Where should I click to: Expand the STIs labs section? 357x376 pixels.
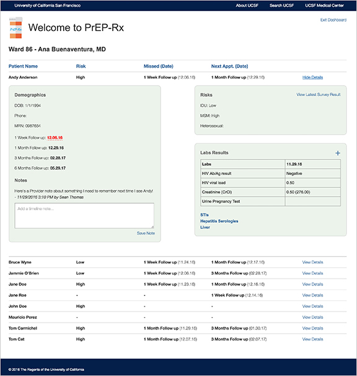205,215
